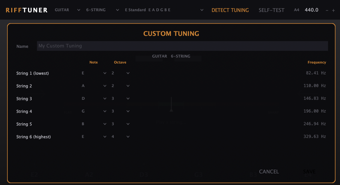
Task: Open the E Standard tuning dropdown
Action: (x=164, y=10)
